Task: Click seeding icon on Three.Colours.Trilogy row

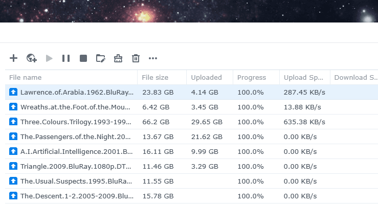Action: click(x=13, y=122)
